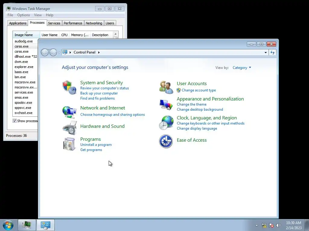Toggle Show processes from all users checkbox
Image resolution: width=309 pixels, height=231 pixels.
point(14,121)
